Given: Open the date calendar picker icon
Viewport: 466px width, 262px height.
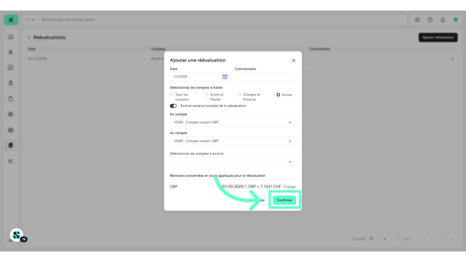Looking at the screenshot, I should (x=225, y=77).
